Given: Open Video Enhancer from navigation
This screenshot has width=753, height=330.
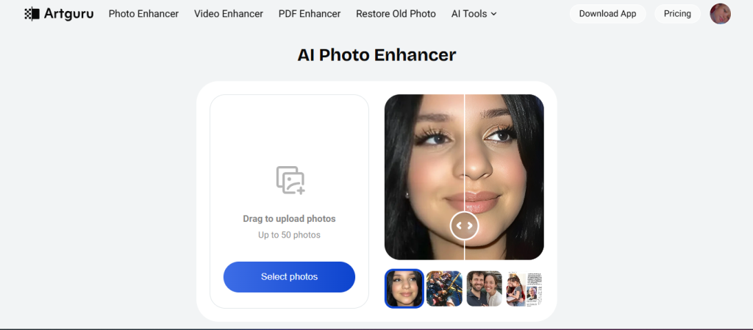Looking at the screenshot, I should click(229, 14).
